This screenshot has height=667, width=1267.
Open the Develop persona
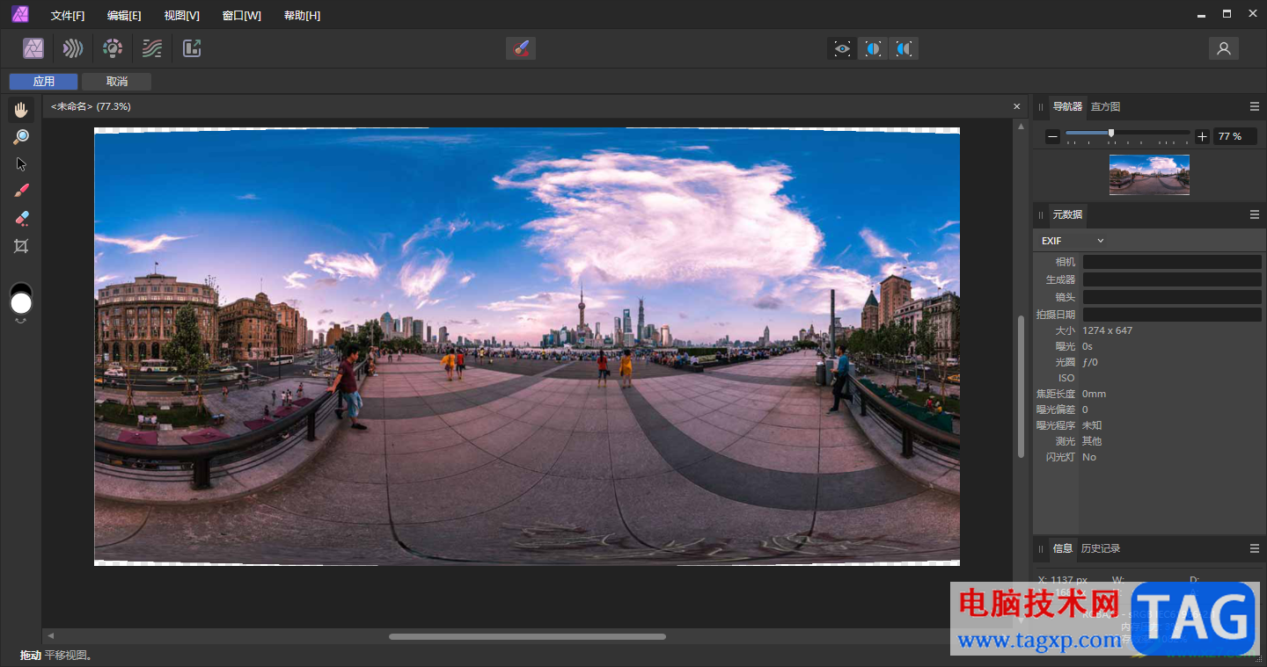click(113, 48)
